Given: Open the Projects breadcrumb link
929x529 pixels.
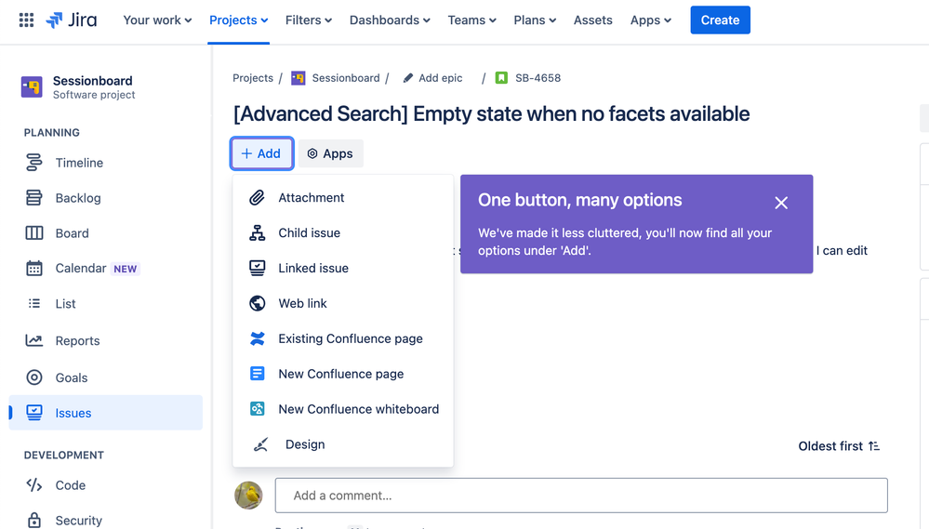Looking at the screenshot, I should pyautogui.click(x=252, y=77).
